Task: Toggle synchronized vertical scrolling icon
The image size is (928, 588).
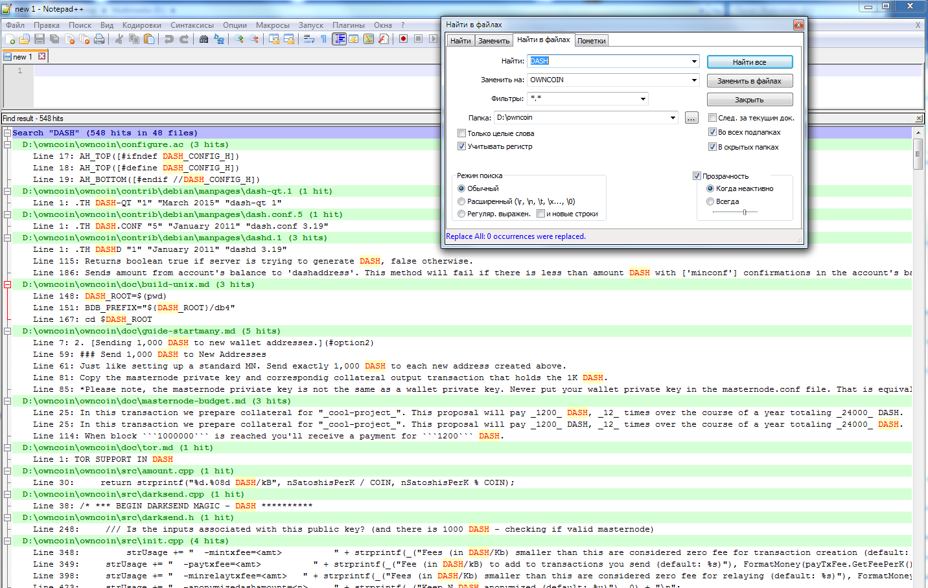Action: [274, 39]
